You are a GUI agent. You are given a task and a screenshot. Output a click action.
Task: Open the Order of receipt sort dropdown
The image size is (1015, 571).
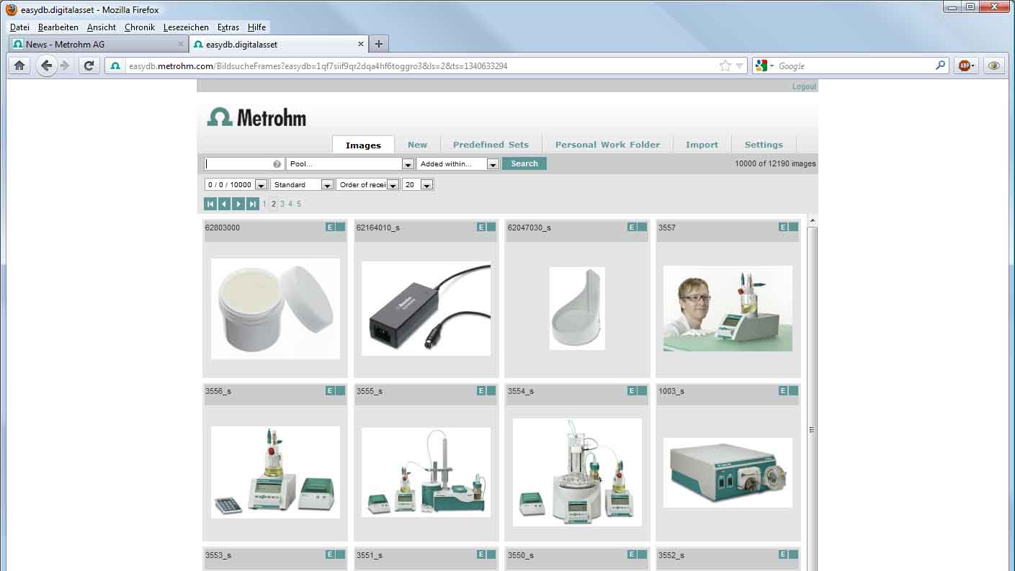pyautogui.click(x=367, y=185)
